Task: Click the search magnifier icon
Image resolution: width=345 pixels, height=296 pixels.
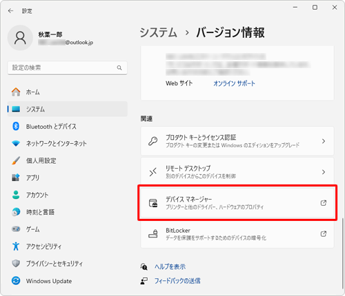Action: coord(119,67)
